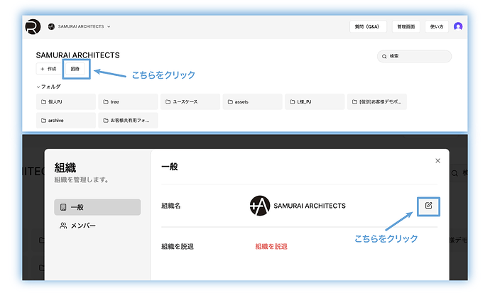Open the ユースケース folder

click(x=190, y=101)
